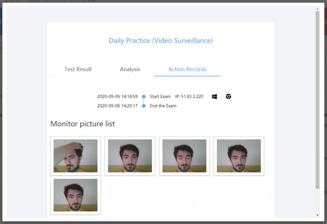This screenshot has height=224, width=327.
Task: Open the monitor picture in second row
Action: pos(75,195)
